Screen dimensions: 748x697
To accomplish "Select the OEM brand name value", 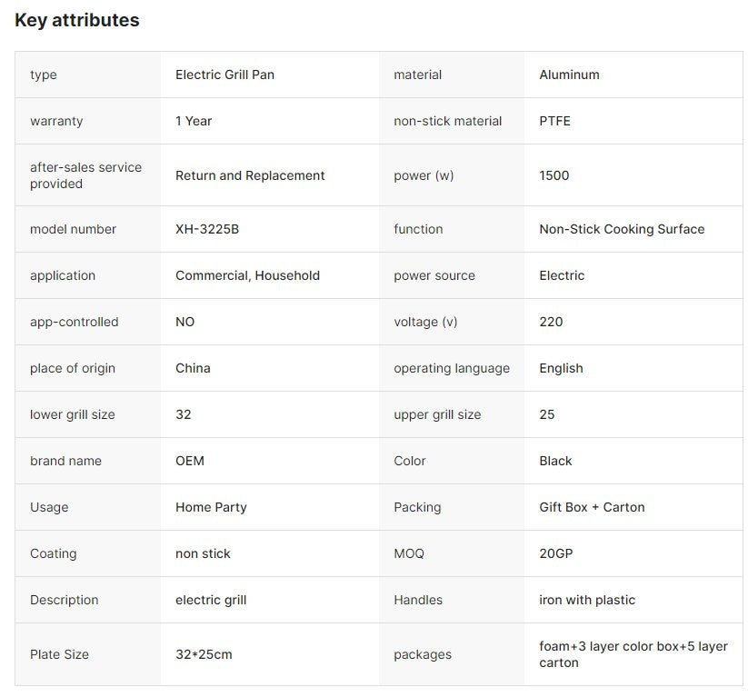I will [190, 461].
